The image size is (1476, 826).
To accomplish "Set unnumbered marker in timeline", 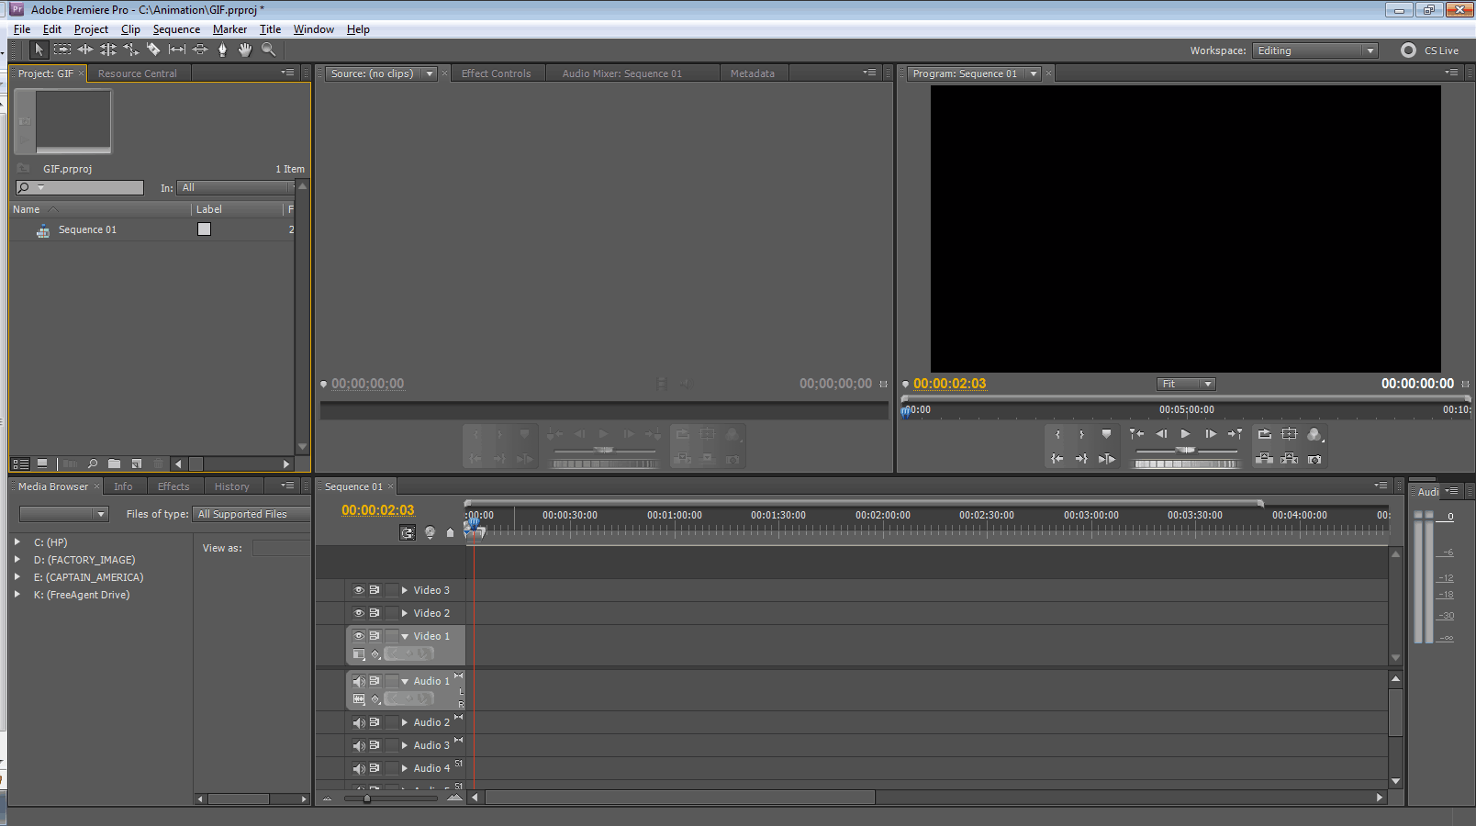I will coord(450,532).
